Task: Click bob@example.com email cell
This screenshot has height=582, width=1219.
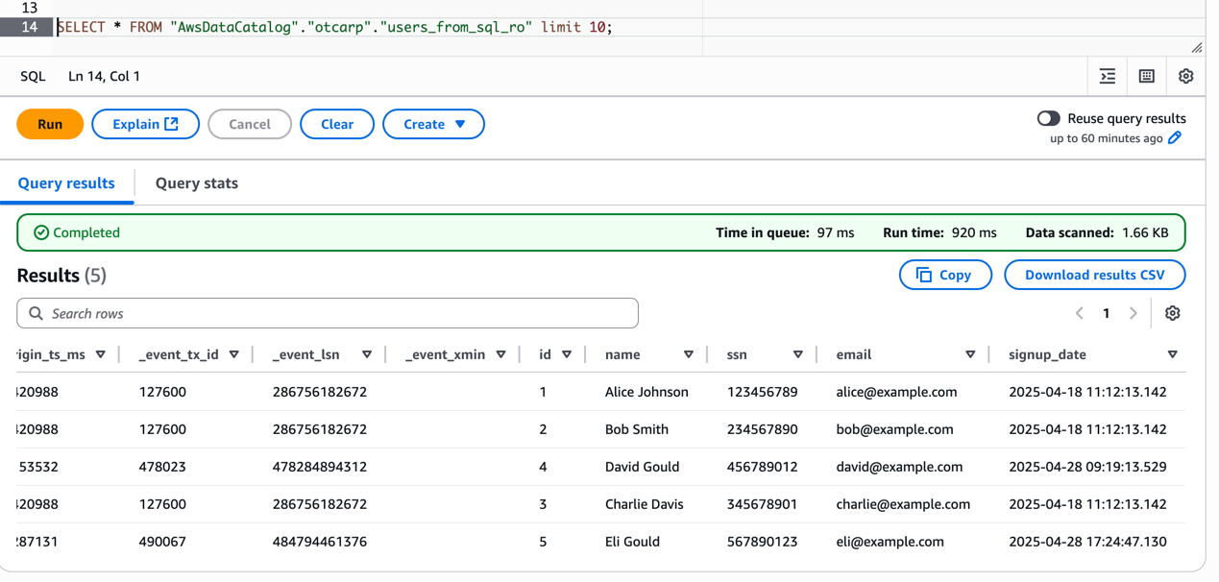Action: pyautogui.click(x=894, y=429)
